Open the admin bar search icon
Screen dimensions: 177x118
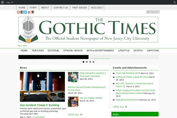175,2
